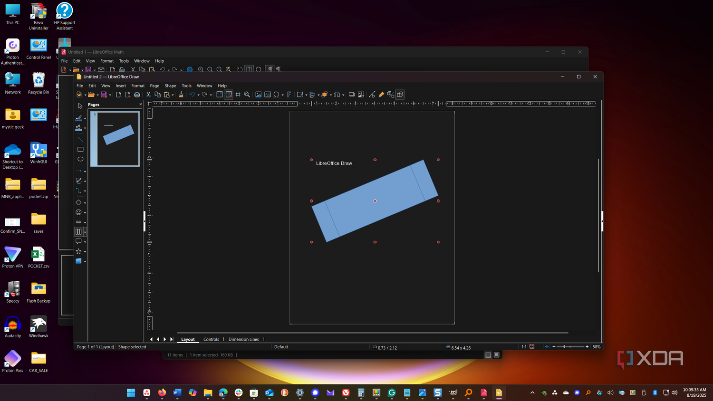Viewport: 713px width, 401px height.
Task: Toggle Point Edit Mode icon
Action: [x=372, y=95]
